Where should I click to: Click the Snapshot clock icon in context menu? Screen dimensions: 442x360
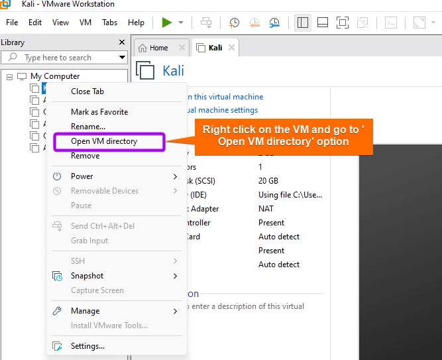[57, 276]
